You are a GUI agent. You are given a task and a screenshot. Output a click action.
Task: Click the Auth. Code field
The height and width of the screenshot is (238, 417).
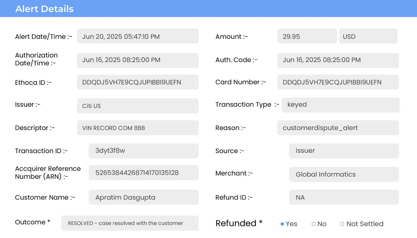pyautogui.click(x=338, y=60)
